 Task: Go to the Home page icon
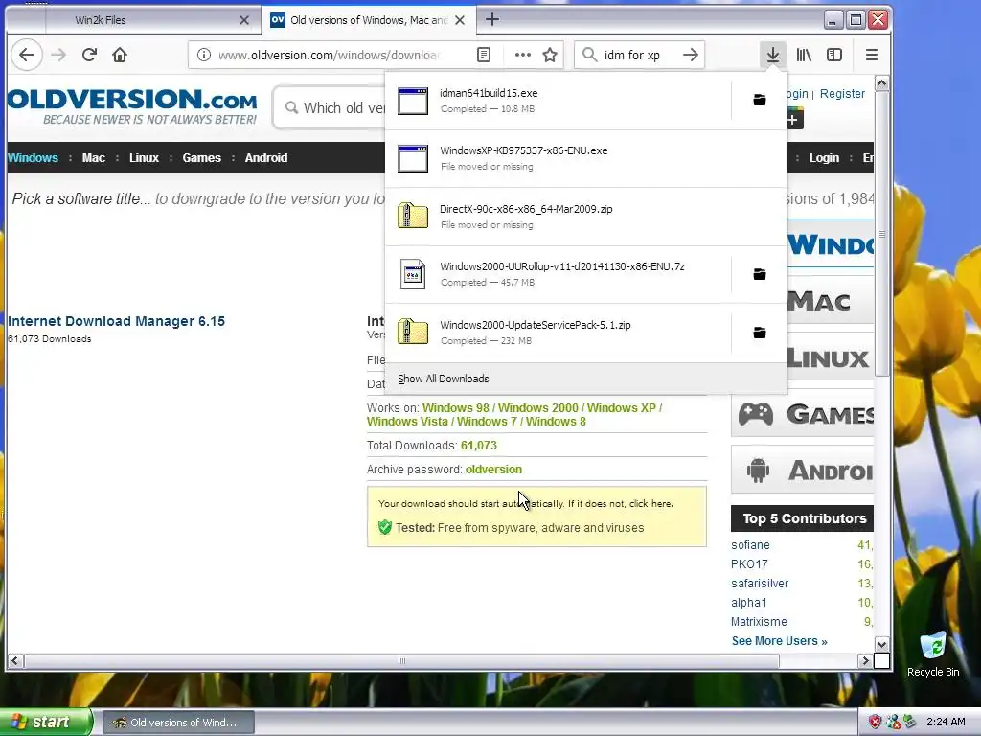coord(120,55)
